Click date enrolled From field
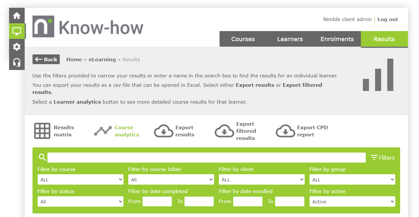Image resolution: width=419 pixels, height=217 pixels. click(x=248, y=201)
